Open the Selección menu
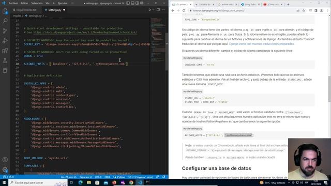This screenshot has width=331, height=186. (37, 3)
